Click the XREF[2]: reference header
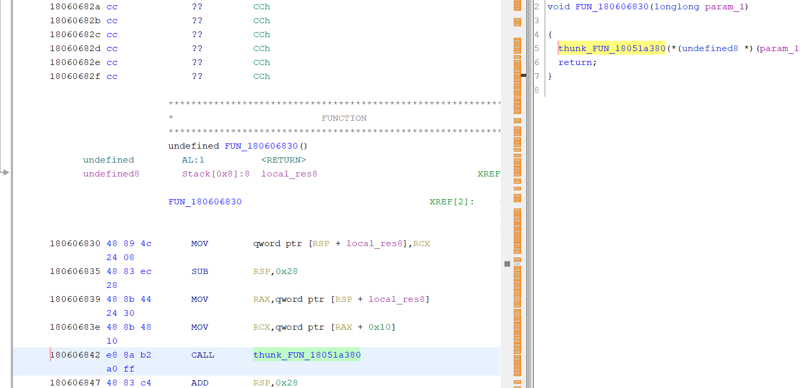The image size is (800, 388). 452,202
